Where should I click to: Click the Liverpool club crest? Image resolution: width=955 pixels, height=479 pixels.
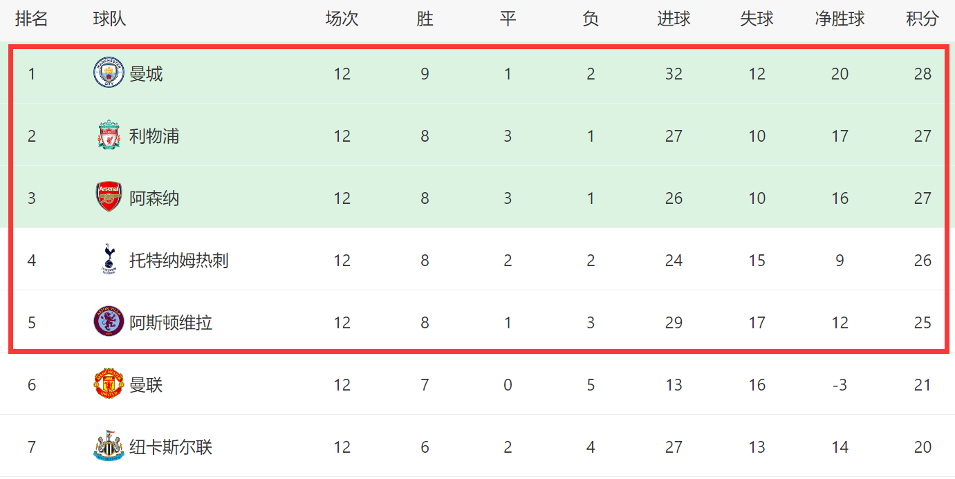(x=109, y=135)
